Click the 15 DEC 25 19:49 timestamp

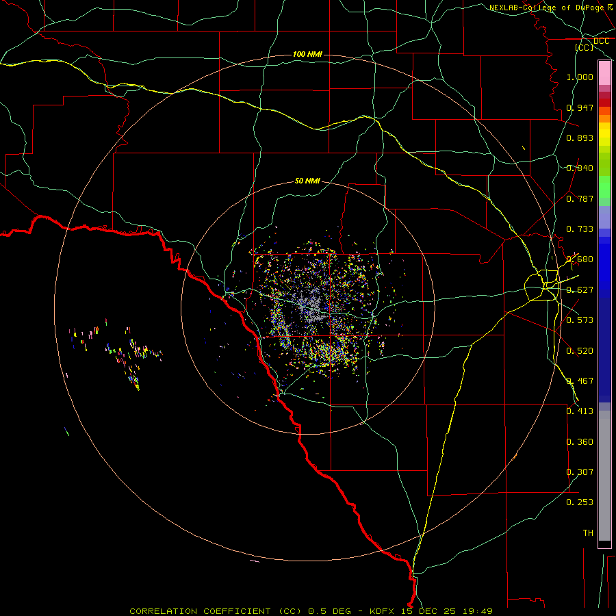coord(447,611)
